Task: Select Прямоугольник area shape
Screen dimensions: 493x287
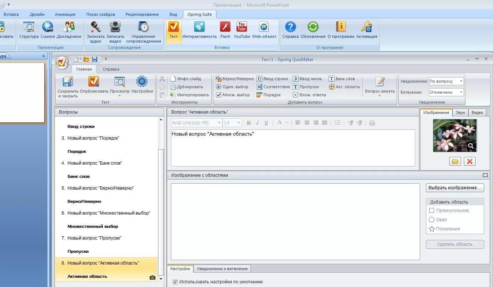Action: (449, 211)
